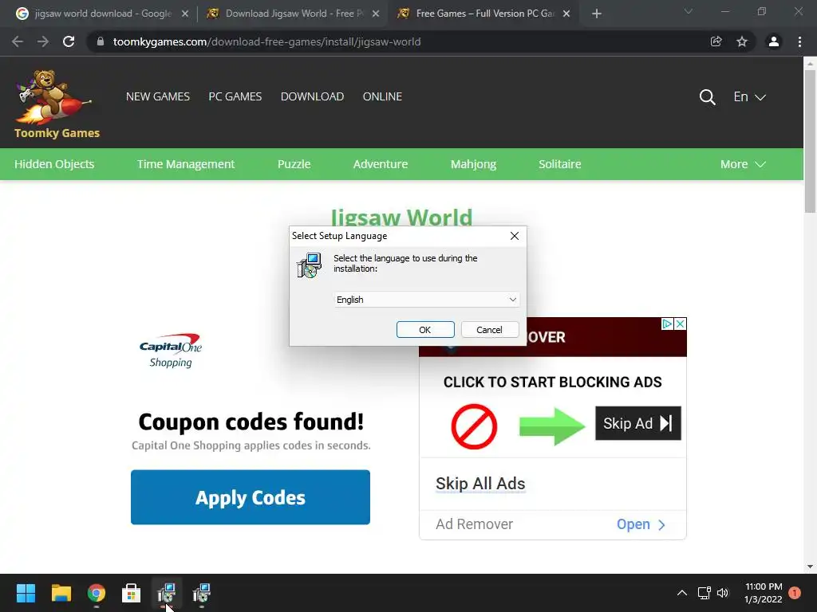
Task: Expand the En language selector
Action: point(749,96)
